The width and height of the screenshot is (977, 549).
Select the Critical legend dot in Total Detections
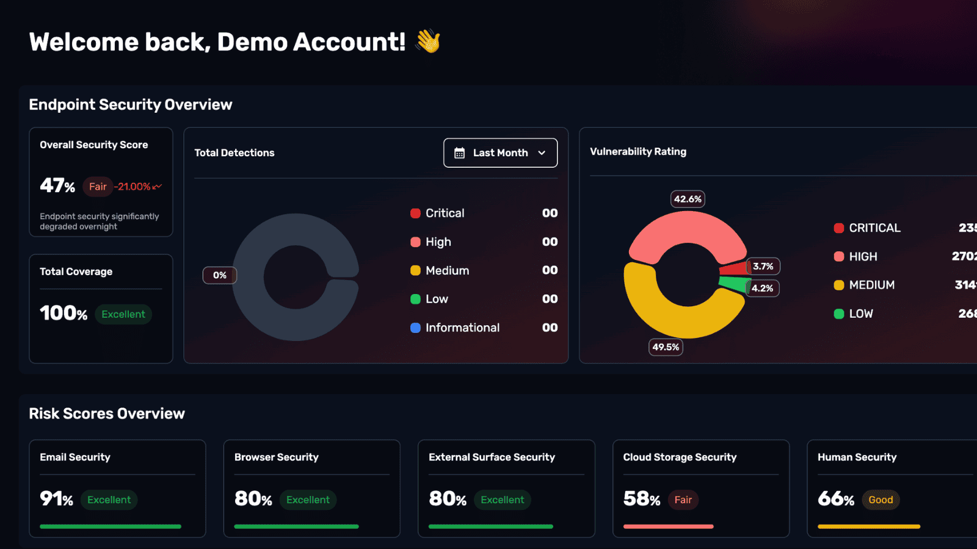click(415, 213)
